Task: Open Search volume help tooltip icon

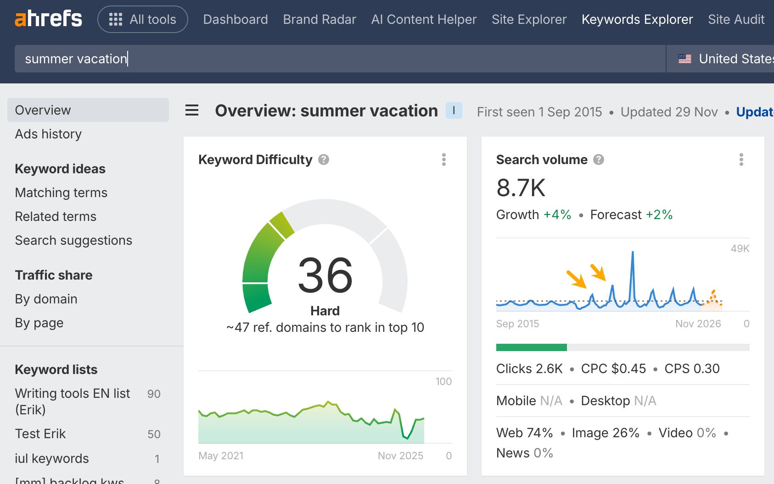Action: pyautogui.click(x=598, y=159)
